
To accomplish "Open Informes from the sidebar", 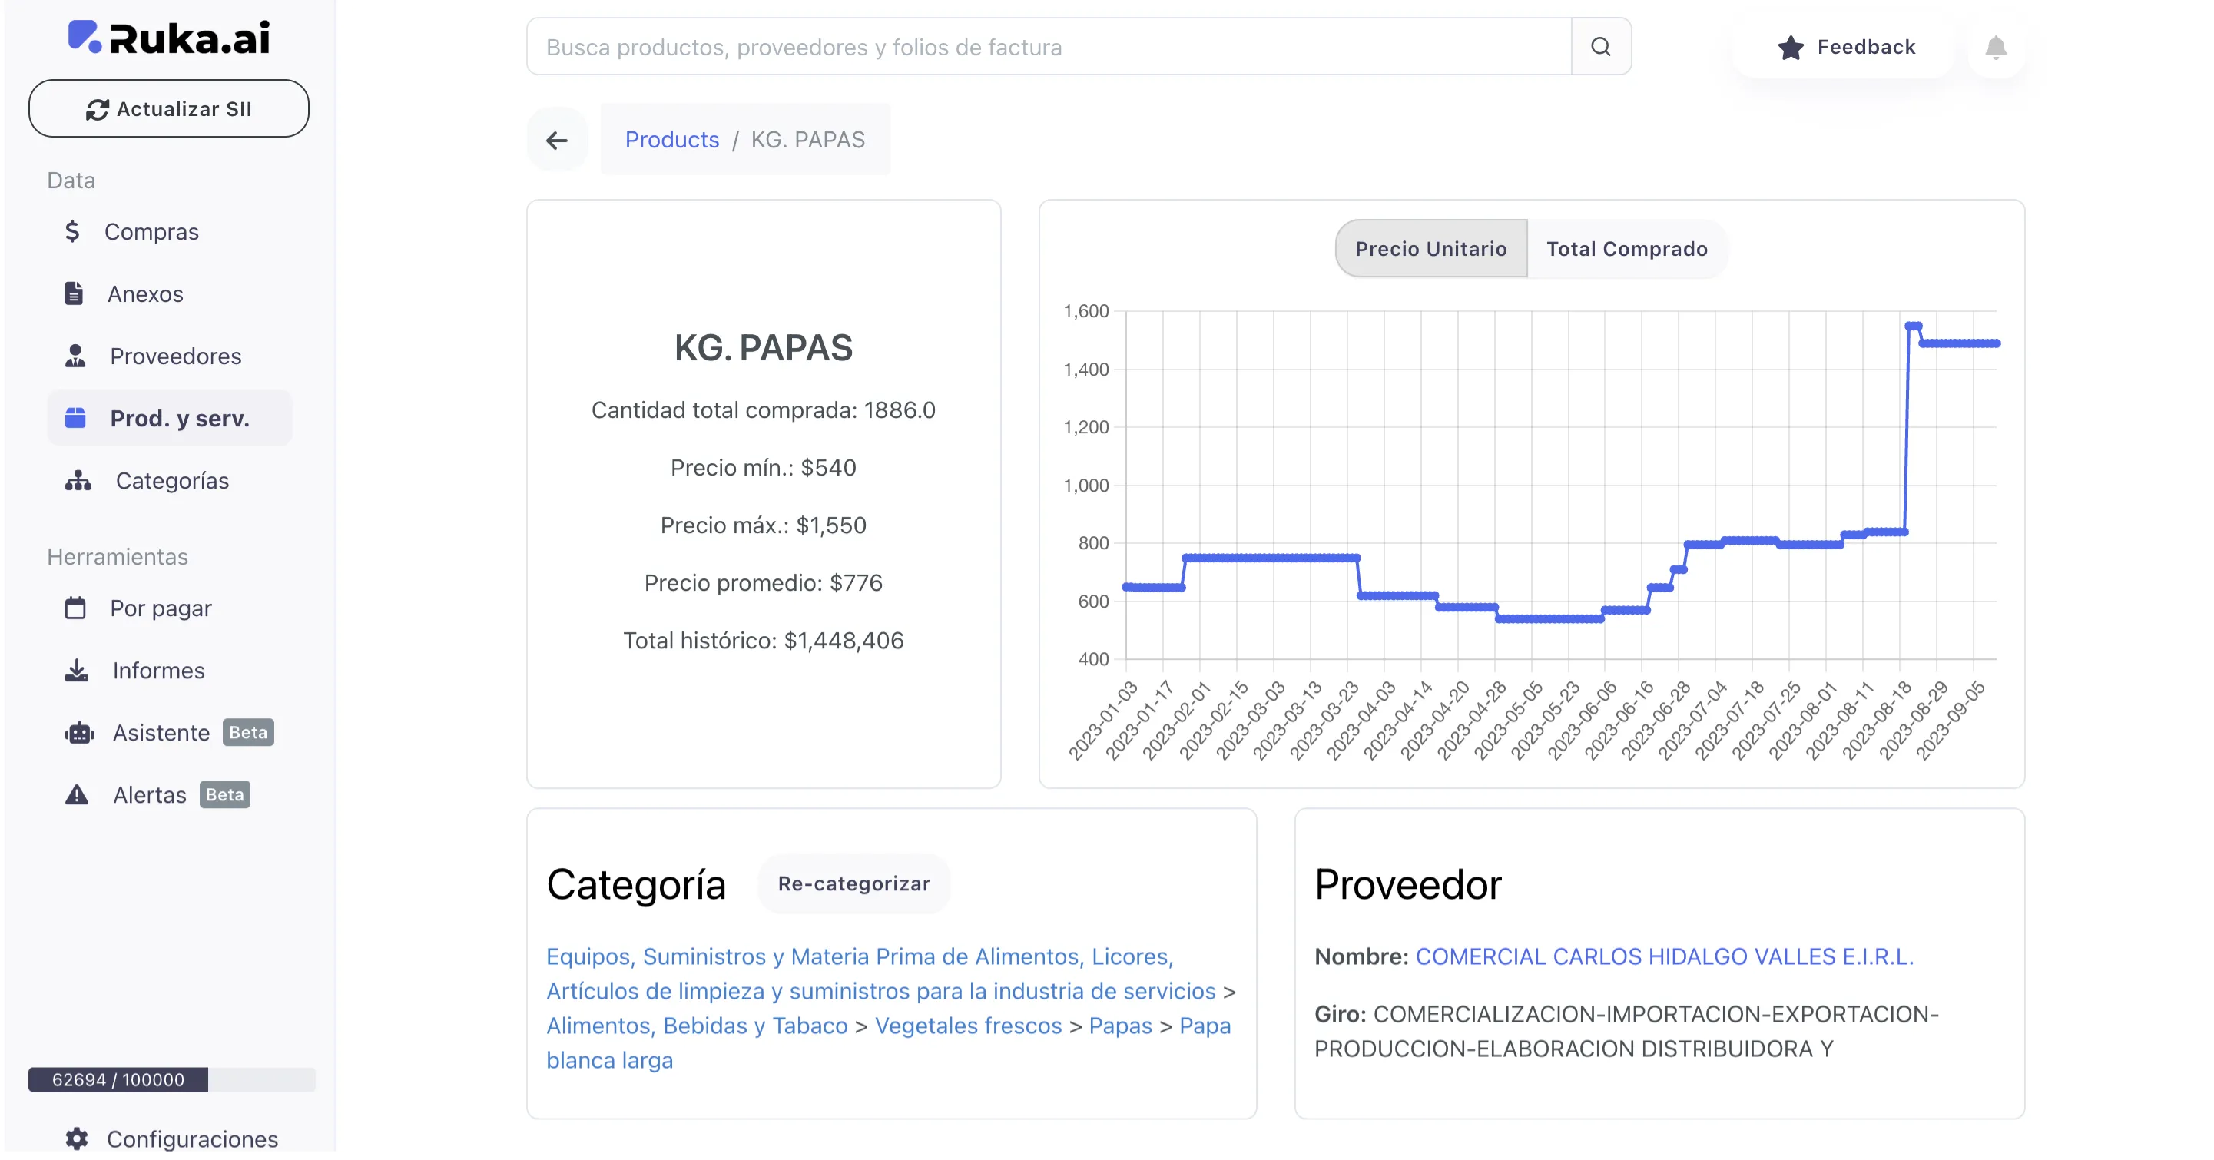I will pyautogui.click(x=158, y=670).
